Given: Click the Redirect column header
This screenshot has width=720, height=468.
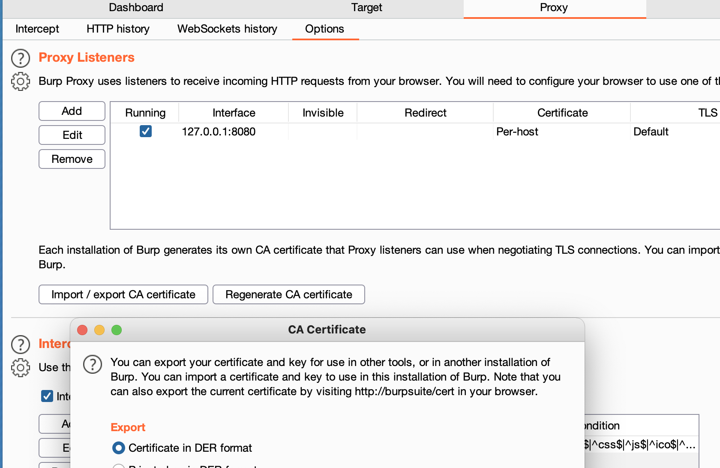Looking at the screenshot, I should pos(426,113).
